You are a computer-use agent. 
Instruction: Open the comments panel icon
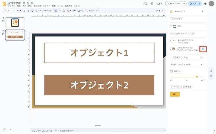[x=152, y=4]
